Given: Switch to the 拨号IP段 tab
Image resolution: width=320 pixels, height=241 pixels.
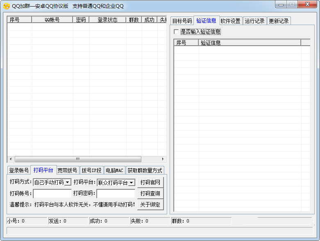Looking at the screenshot, I should pos(92,170).
